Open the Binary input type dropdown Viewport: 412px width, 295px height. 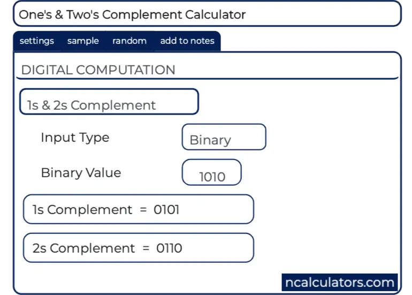(224, 138)
